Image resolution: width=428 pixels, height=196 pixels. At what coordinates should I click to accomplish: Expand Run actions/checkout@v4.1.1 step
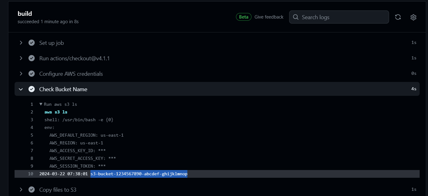click(x=21, y=58)
